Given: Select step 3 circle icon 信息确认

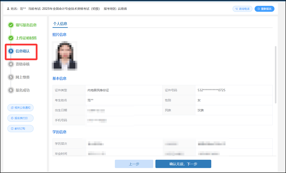Looking at the screenshot, I should pyautogui.click(x=11, y=51).
